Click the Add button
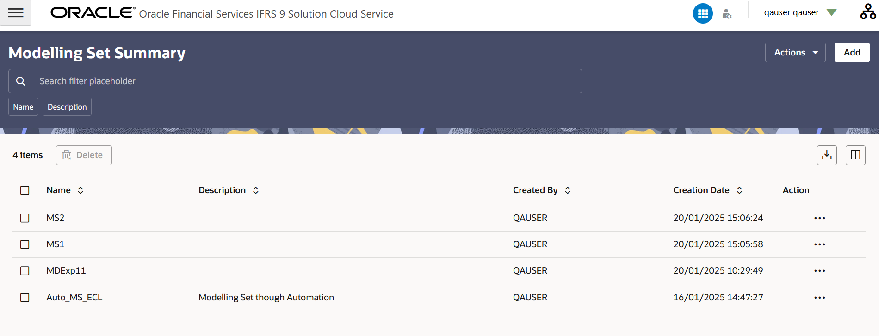879x336 pixels. pyautogui.click(x=852, y=53)
